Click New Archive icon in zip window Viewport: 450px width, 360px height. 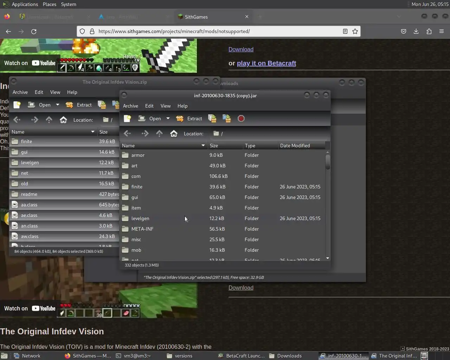click(17, 105)
